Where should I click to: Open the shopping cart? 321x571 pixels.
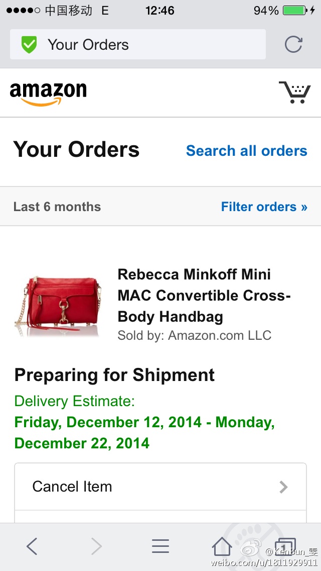(294, 92)
